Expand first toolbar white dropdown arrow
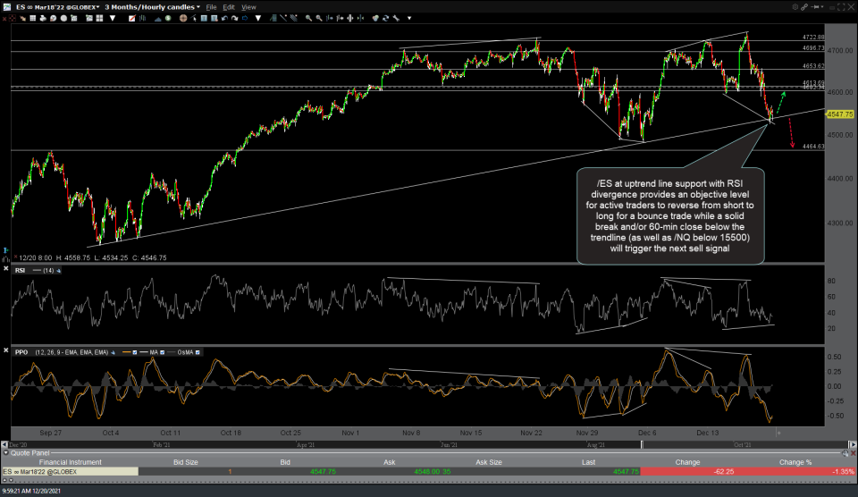The image size is (858, 497). 113,18
